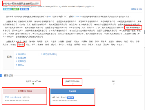Open the 英文版计划 link
The width and height of the screenshot is (145, 110).
(137, 9)
